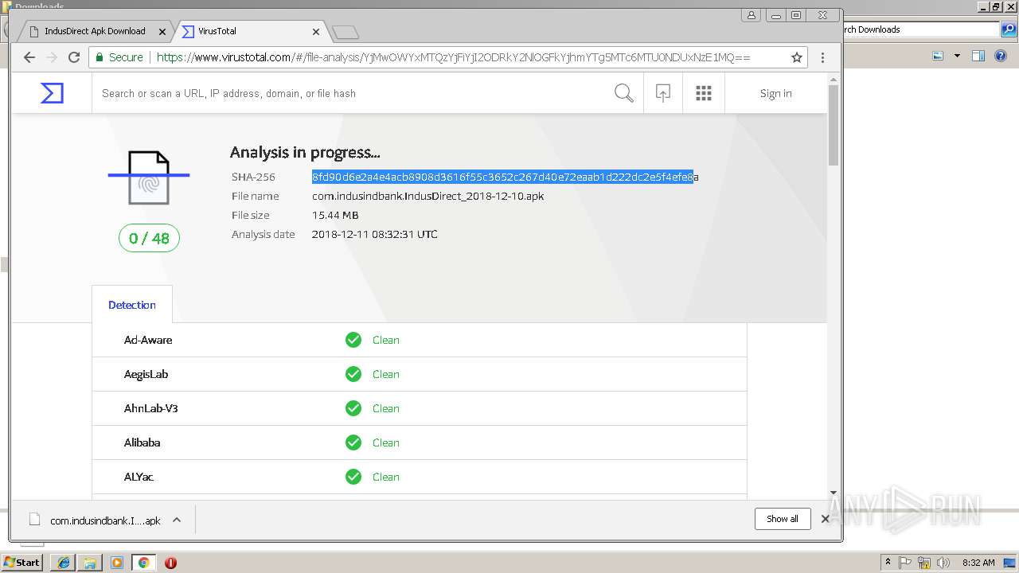Click the Sign in link

coord(775,93)
